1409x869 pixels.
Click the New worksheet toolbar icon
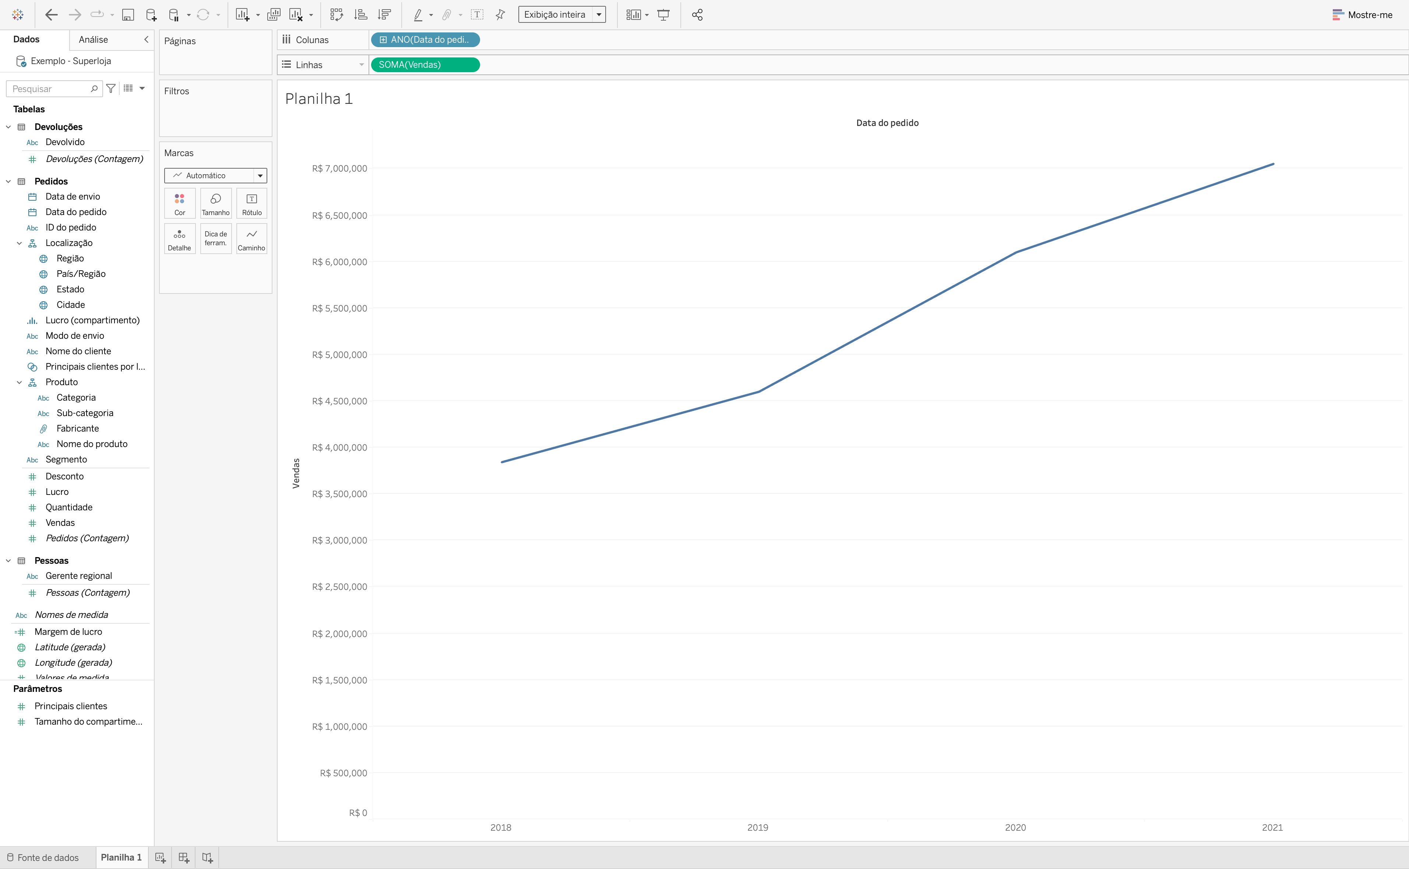[243, 15]
